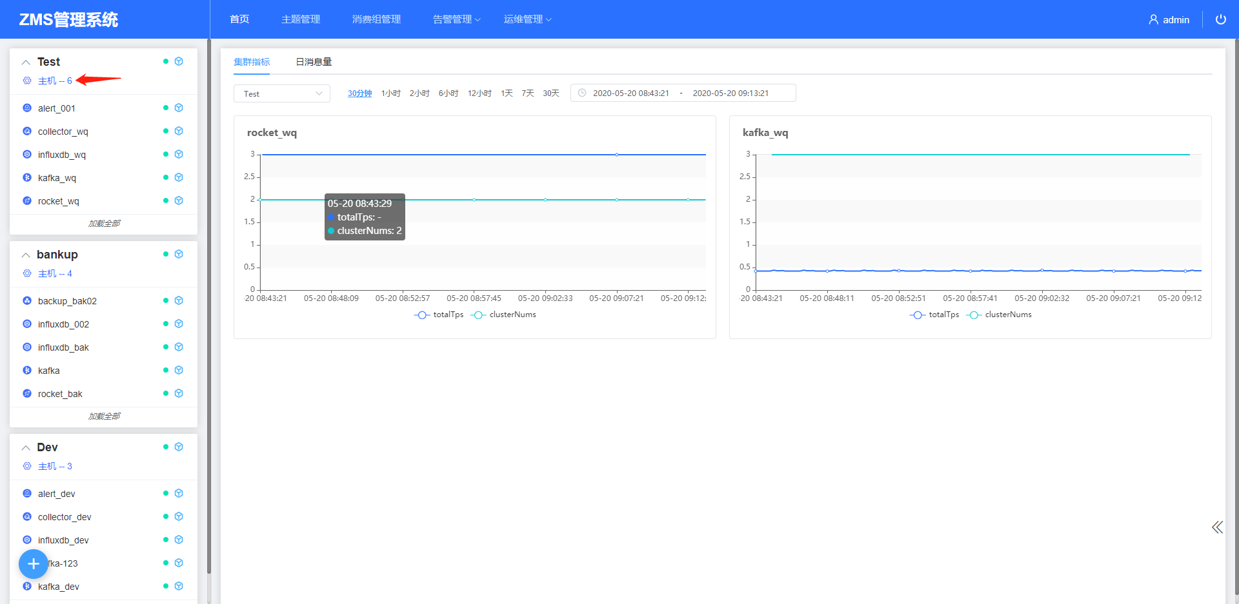The image size is (1239, 604).
Task: Click the cube icon next to Test
Action: click(179, 61)
